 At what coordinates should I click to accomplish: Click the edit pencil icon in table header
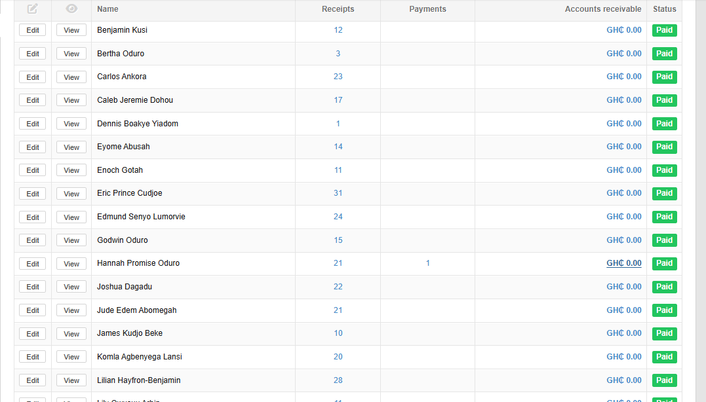click(x=32, y=9)
